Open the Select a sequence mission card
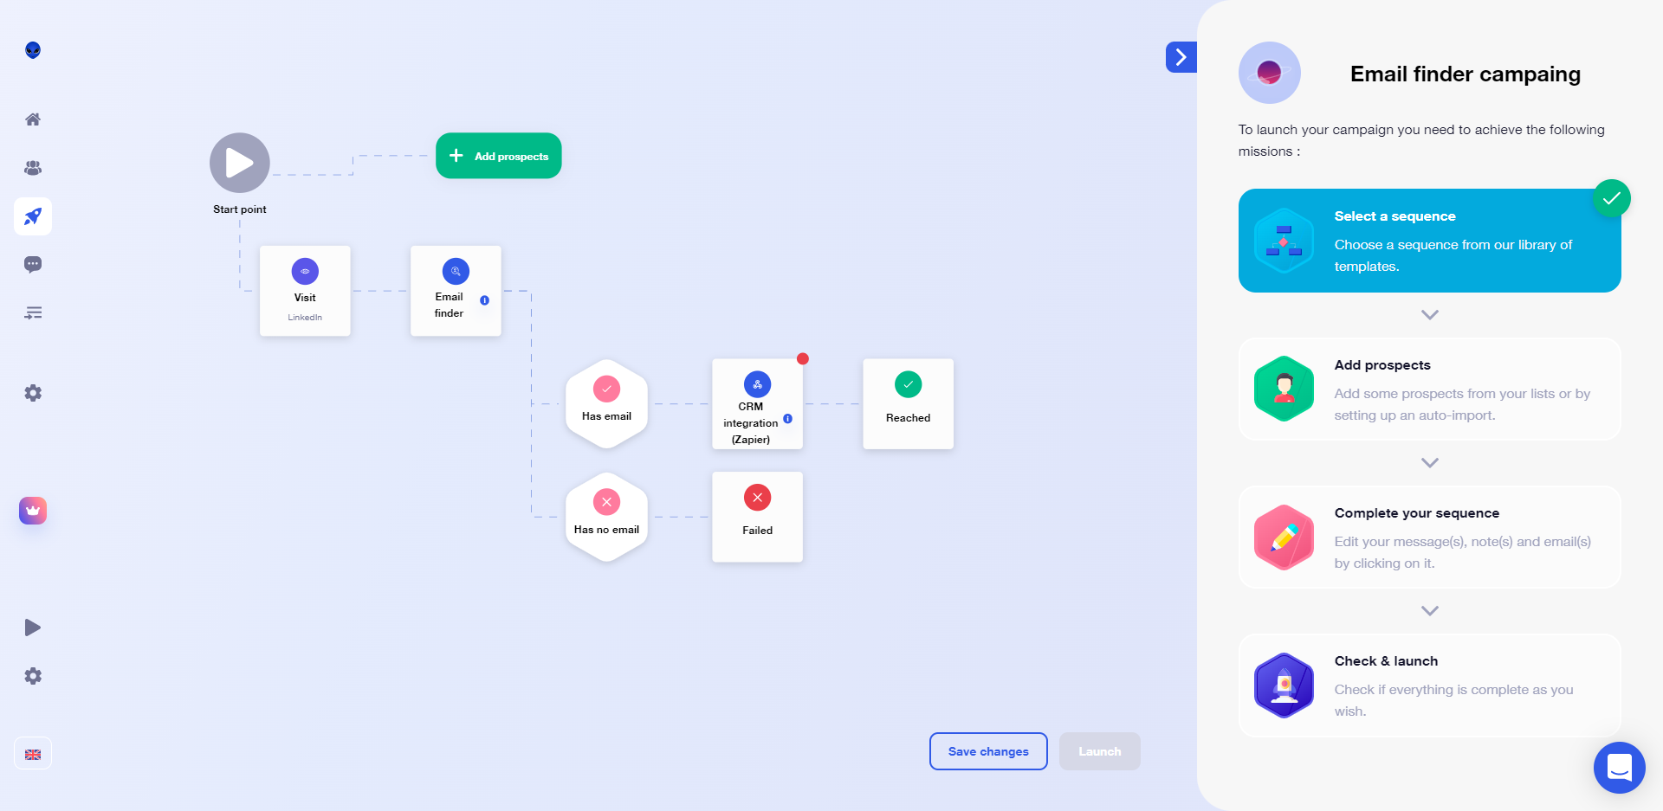Screen dimensions: 1663x811 pyautogui.click(x=1430, y=241)
